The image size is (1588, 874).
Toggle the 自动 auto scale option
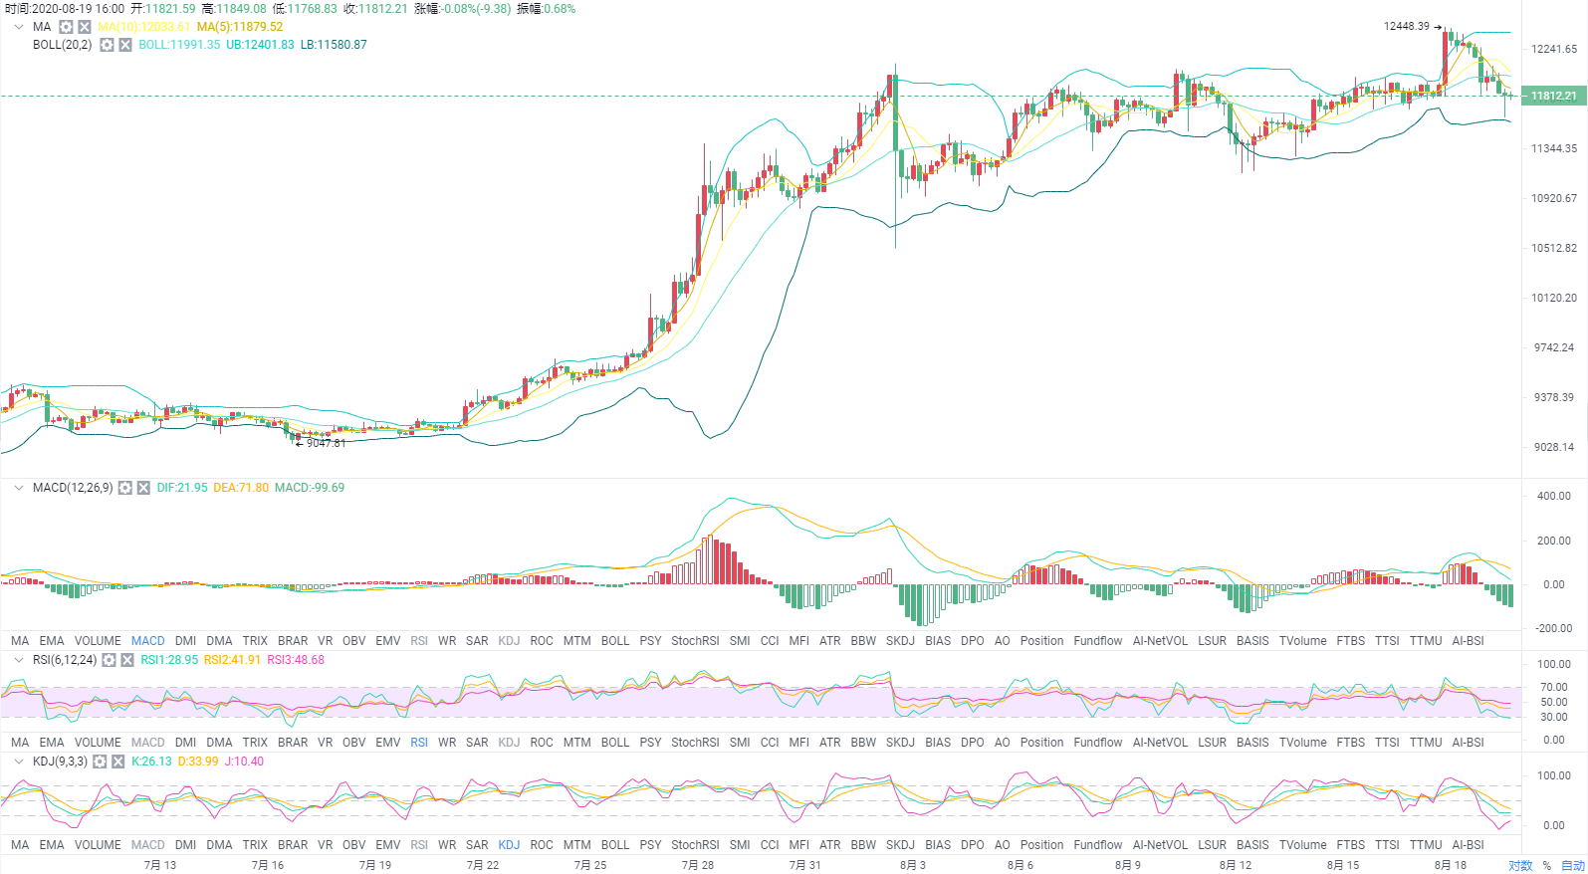[x=1573, y=865]
